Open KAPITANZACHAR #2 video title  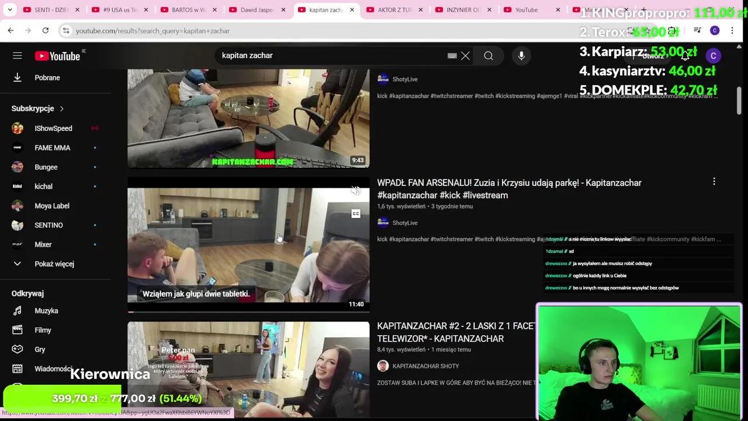tap(455, 332)
